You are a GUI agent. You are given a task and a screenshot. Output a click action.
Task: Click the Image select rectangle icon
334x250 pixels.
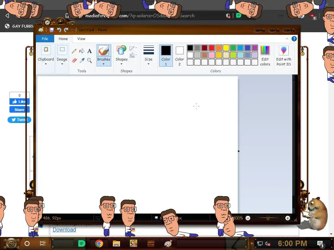point(62,50)
